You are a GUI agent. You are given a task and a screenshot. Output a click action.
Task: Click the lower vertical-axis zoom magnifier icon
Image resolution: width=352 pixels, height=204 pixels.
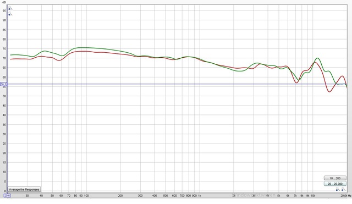click(x=10, y=14)
